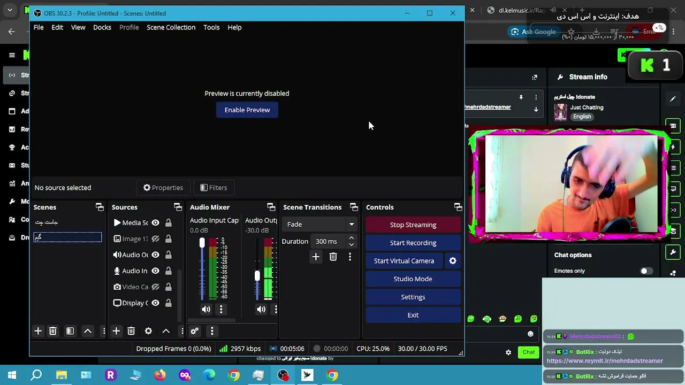Undock the Scenes panel
Viewport: 685px width, 385px height.
coord(100,207)
